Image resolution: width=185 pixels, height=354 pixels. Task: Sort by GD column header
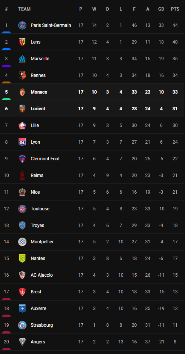[x=161, y=9]
